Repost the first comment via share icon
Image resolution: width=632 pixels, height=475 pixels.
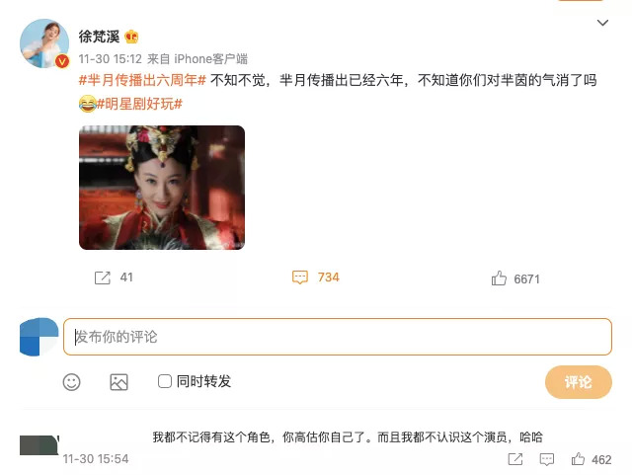515,459
